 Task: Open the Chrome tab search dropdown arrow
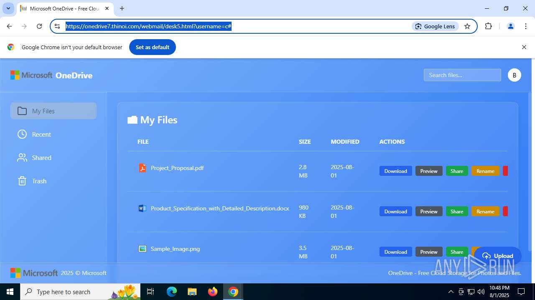[8, 8]
